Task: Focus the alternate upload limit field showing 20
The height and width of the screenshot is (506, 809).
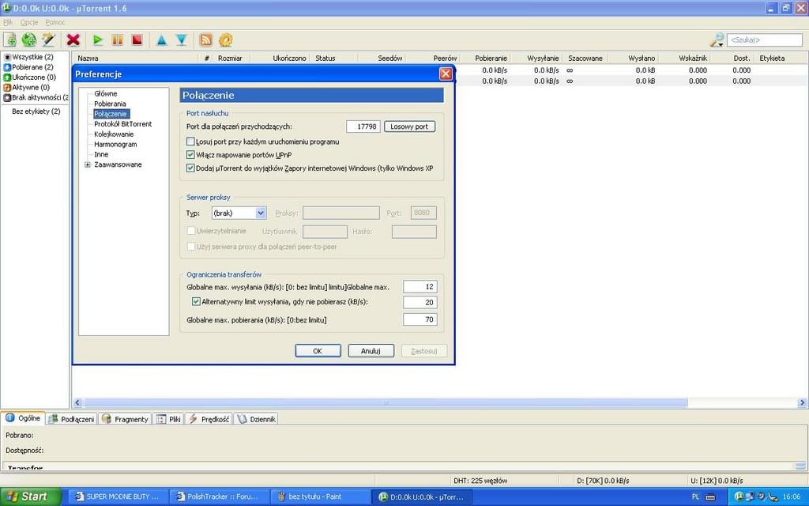Action: [420, 302]
